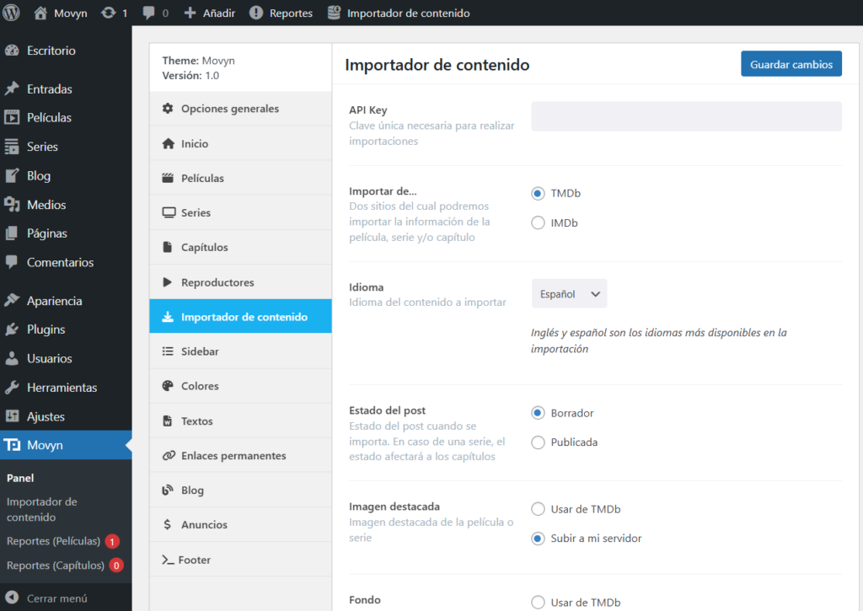Viewport: 863px width, 611px height.
Task: Choose Usar de TMDb for Imagen destacada
Action: [539, 509]
